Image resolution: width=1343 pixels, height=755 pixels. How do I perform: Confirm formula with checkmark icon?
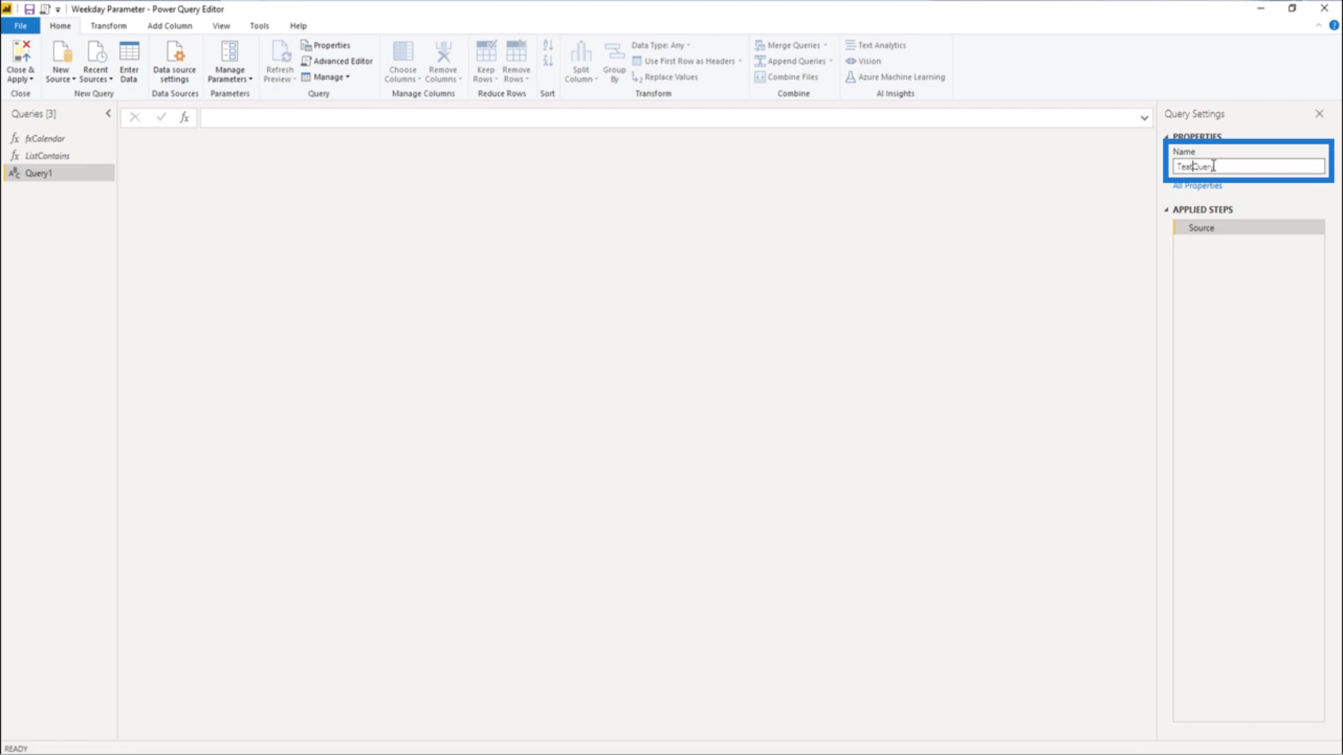[161, 117]
